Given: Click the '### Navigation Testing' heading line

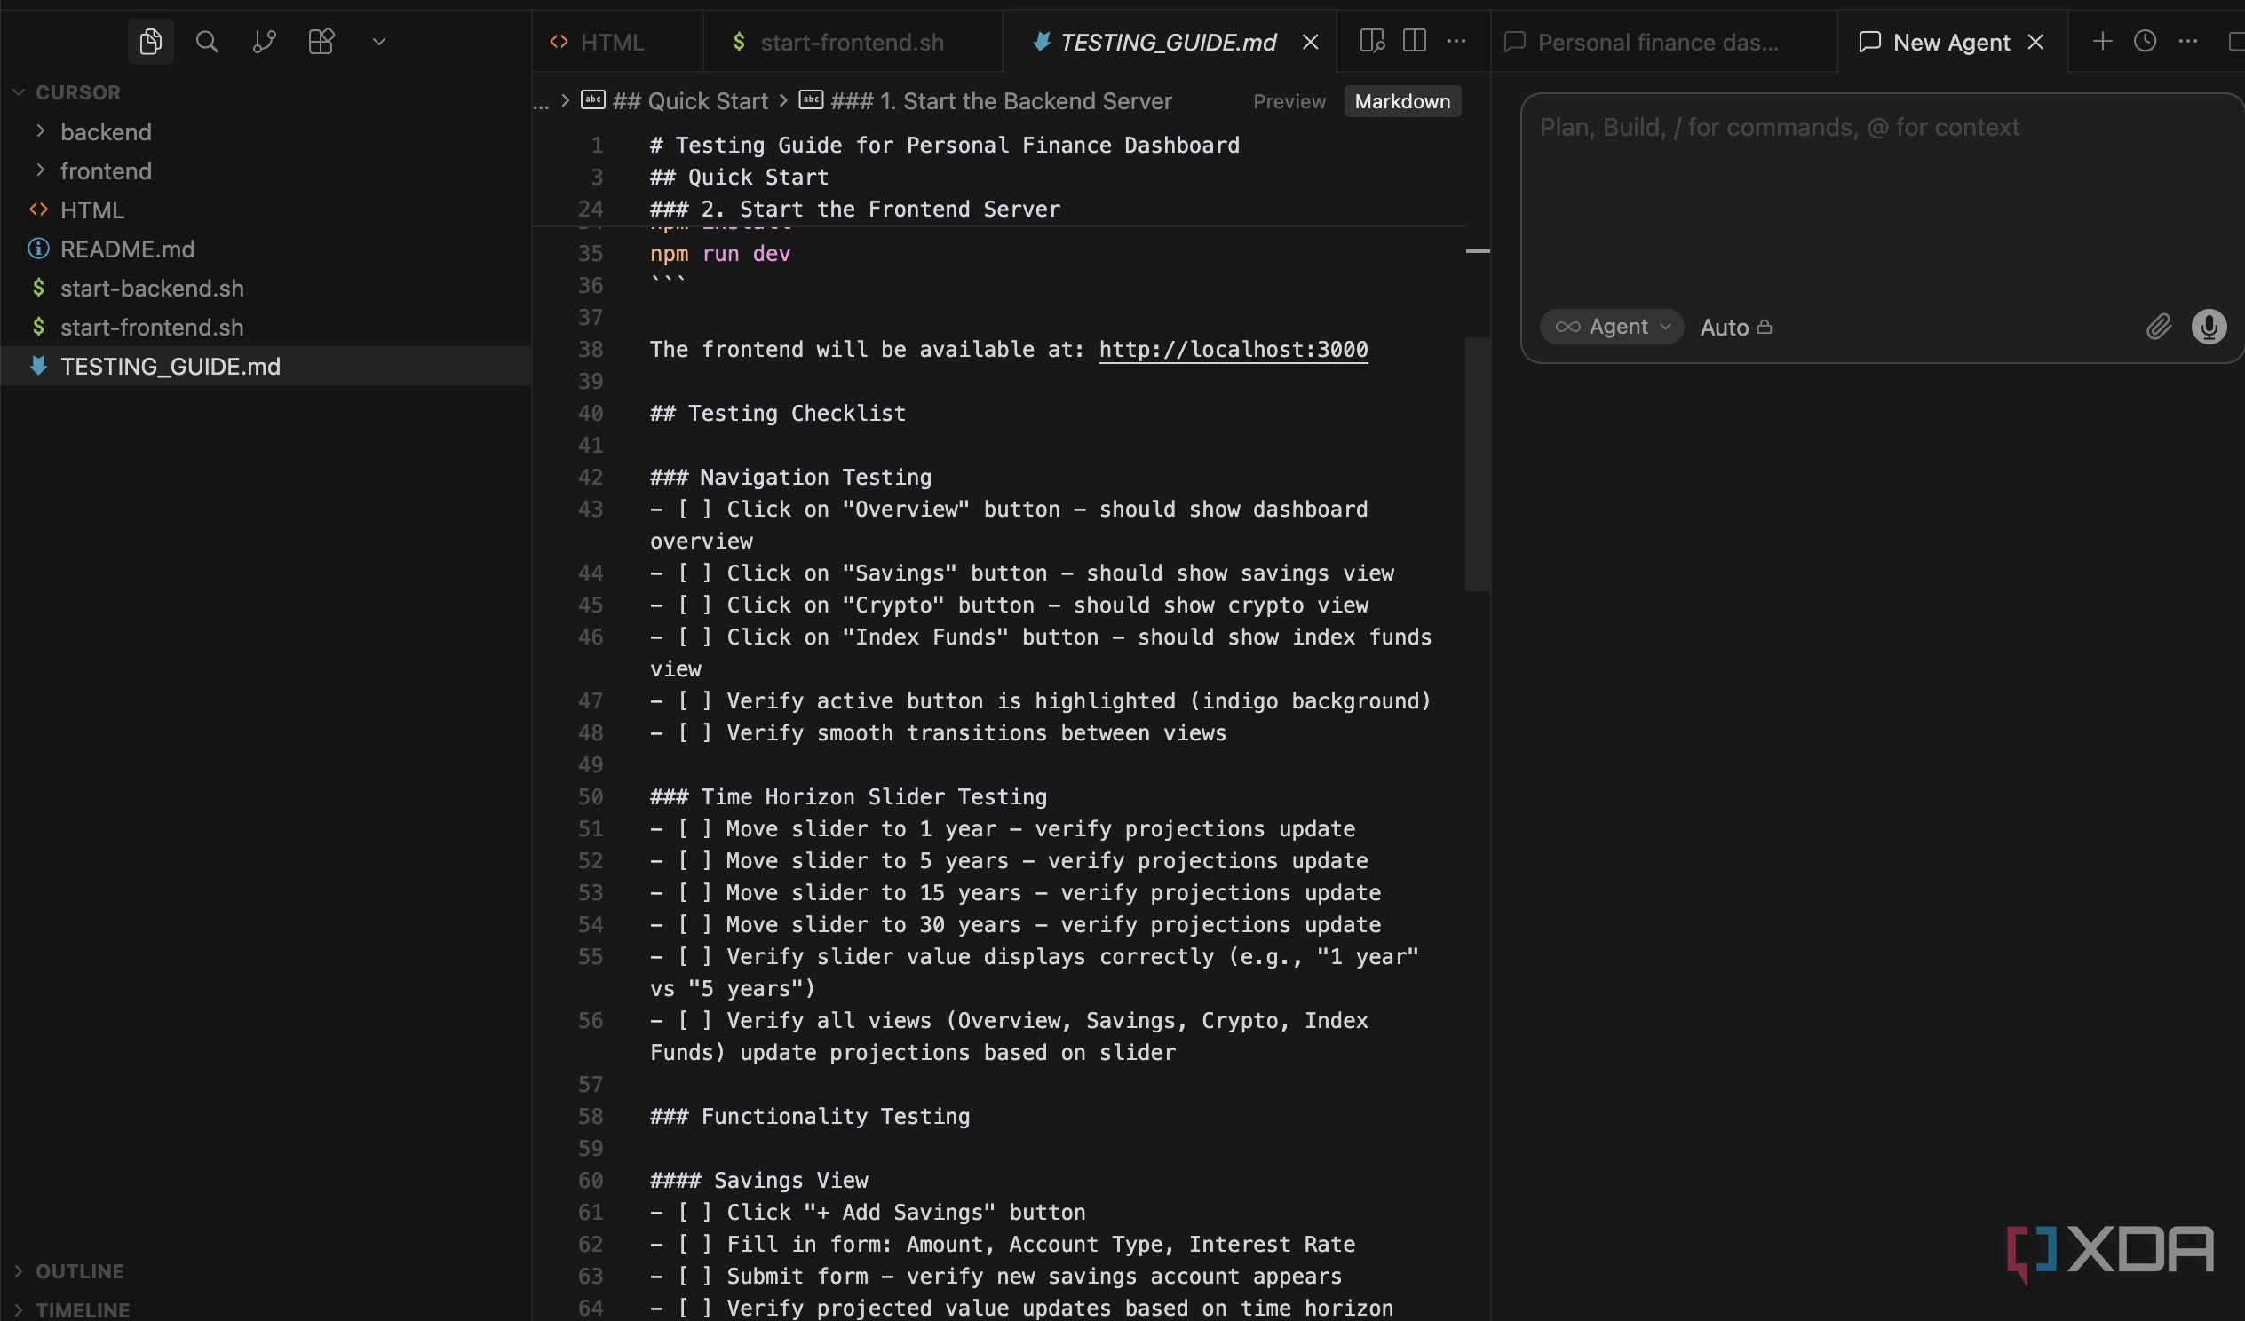Looking at the screenshot, I should coord(790,478).
